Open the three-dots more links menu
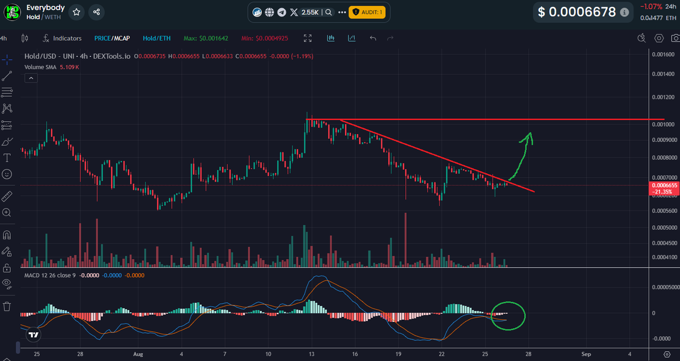Viewport: 680px width, 361px height. (342, 12)
